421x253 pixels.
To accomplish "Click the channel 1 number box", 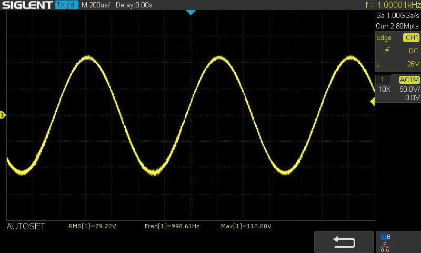I will [383, 80].
